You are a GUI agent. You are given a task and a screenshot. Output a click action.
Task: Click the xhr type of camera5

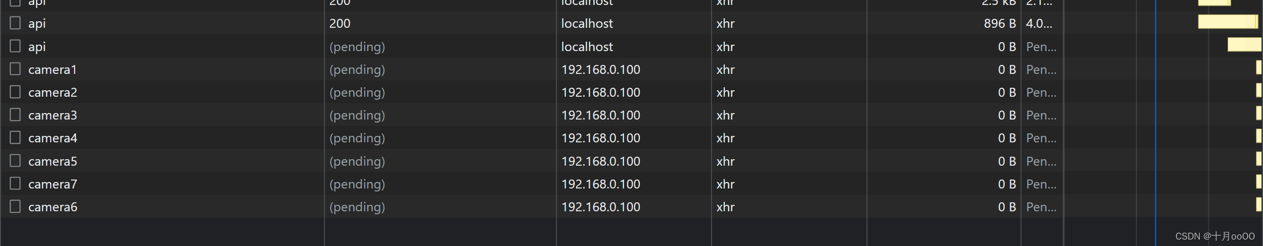coord(725,161)
